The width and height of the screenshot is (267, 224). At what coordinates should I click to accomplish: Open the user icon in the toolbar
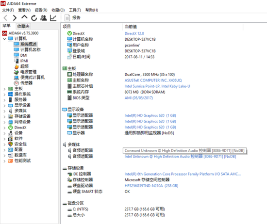[43, 18]
